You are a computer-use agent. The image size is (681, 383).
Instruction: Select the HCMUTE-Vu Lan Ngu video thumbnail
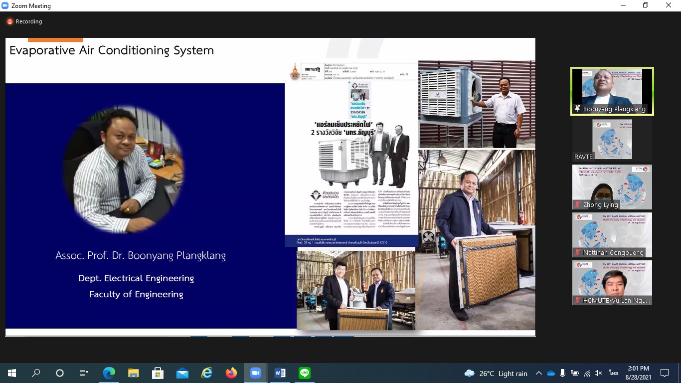(612, 282)
